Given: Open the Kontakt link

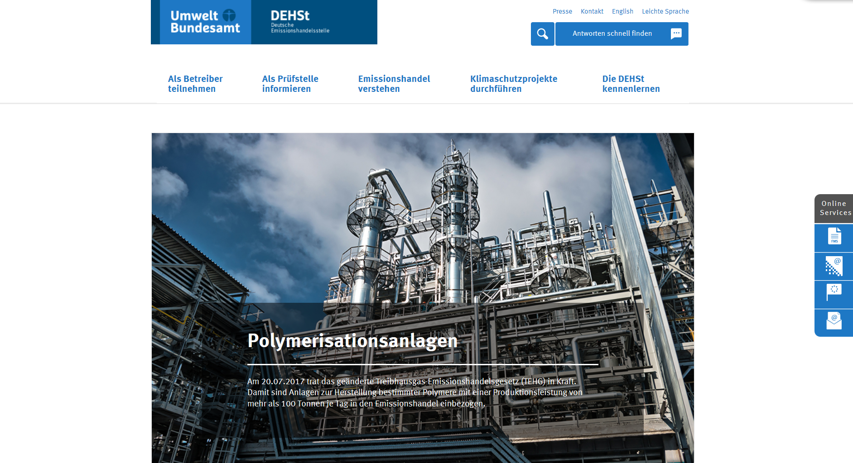Looking at the screenshot, I should click(592, 11).
